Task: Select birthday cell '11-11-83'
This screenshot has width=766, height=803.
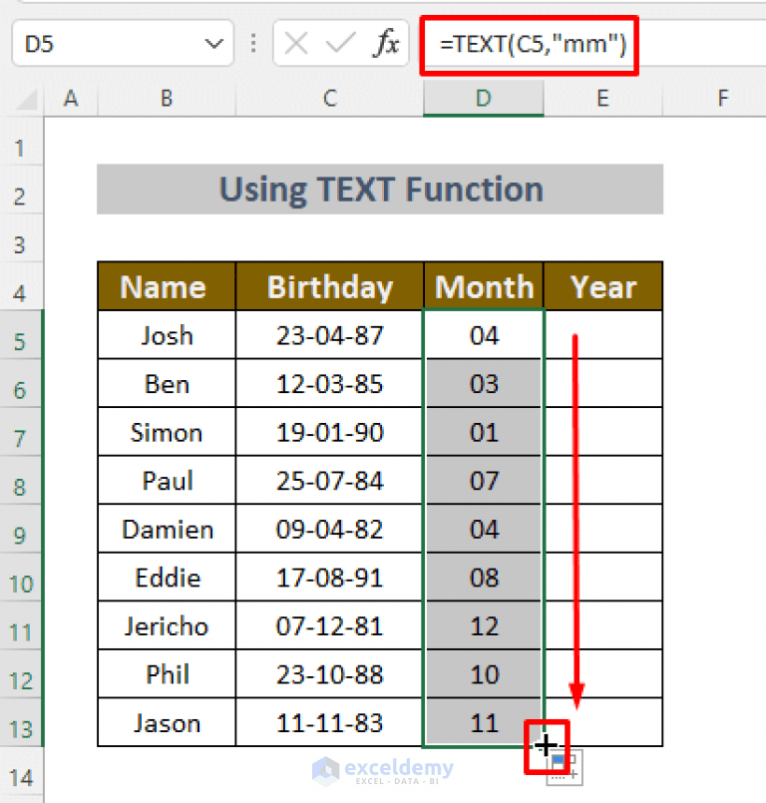Action: click(330, 722)
